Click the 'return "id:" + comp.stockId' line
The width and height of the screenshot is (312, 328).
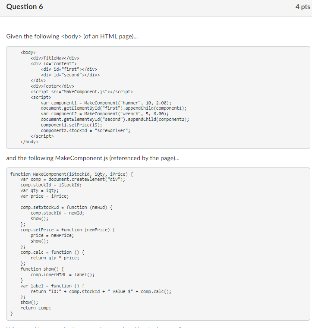tap(101, 292)
